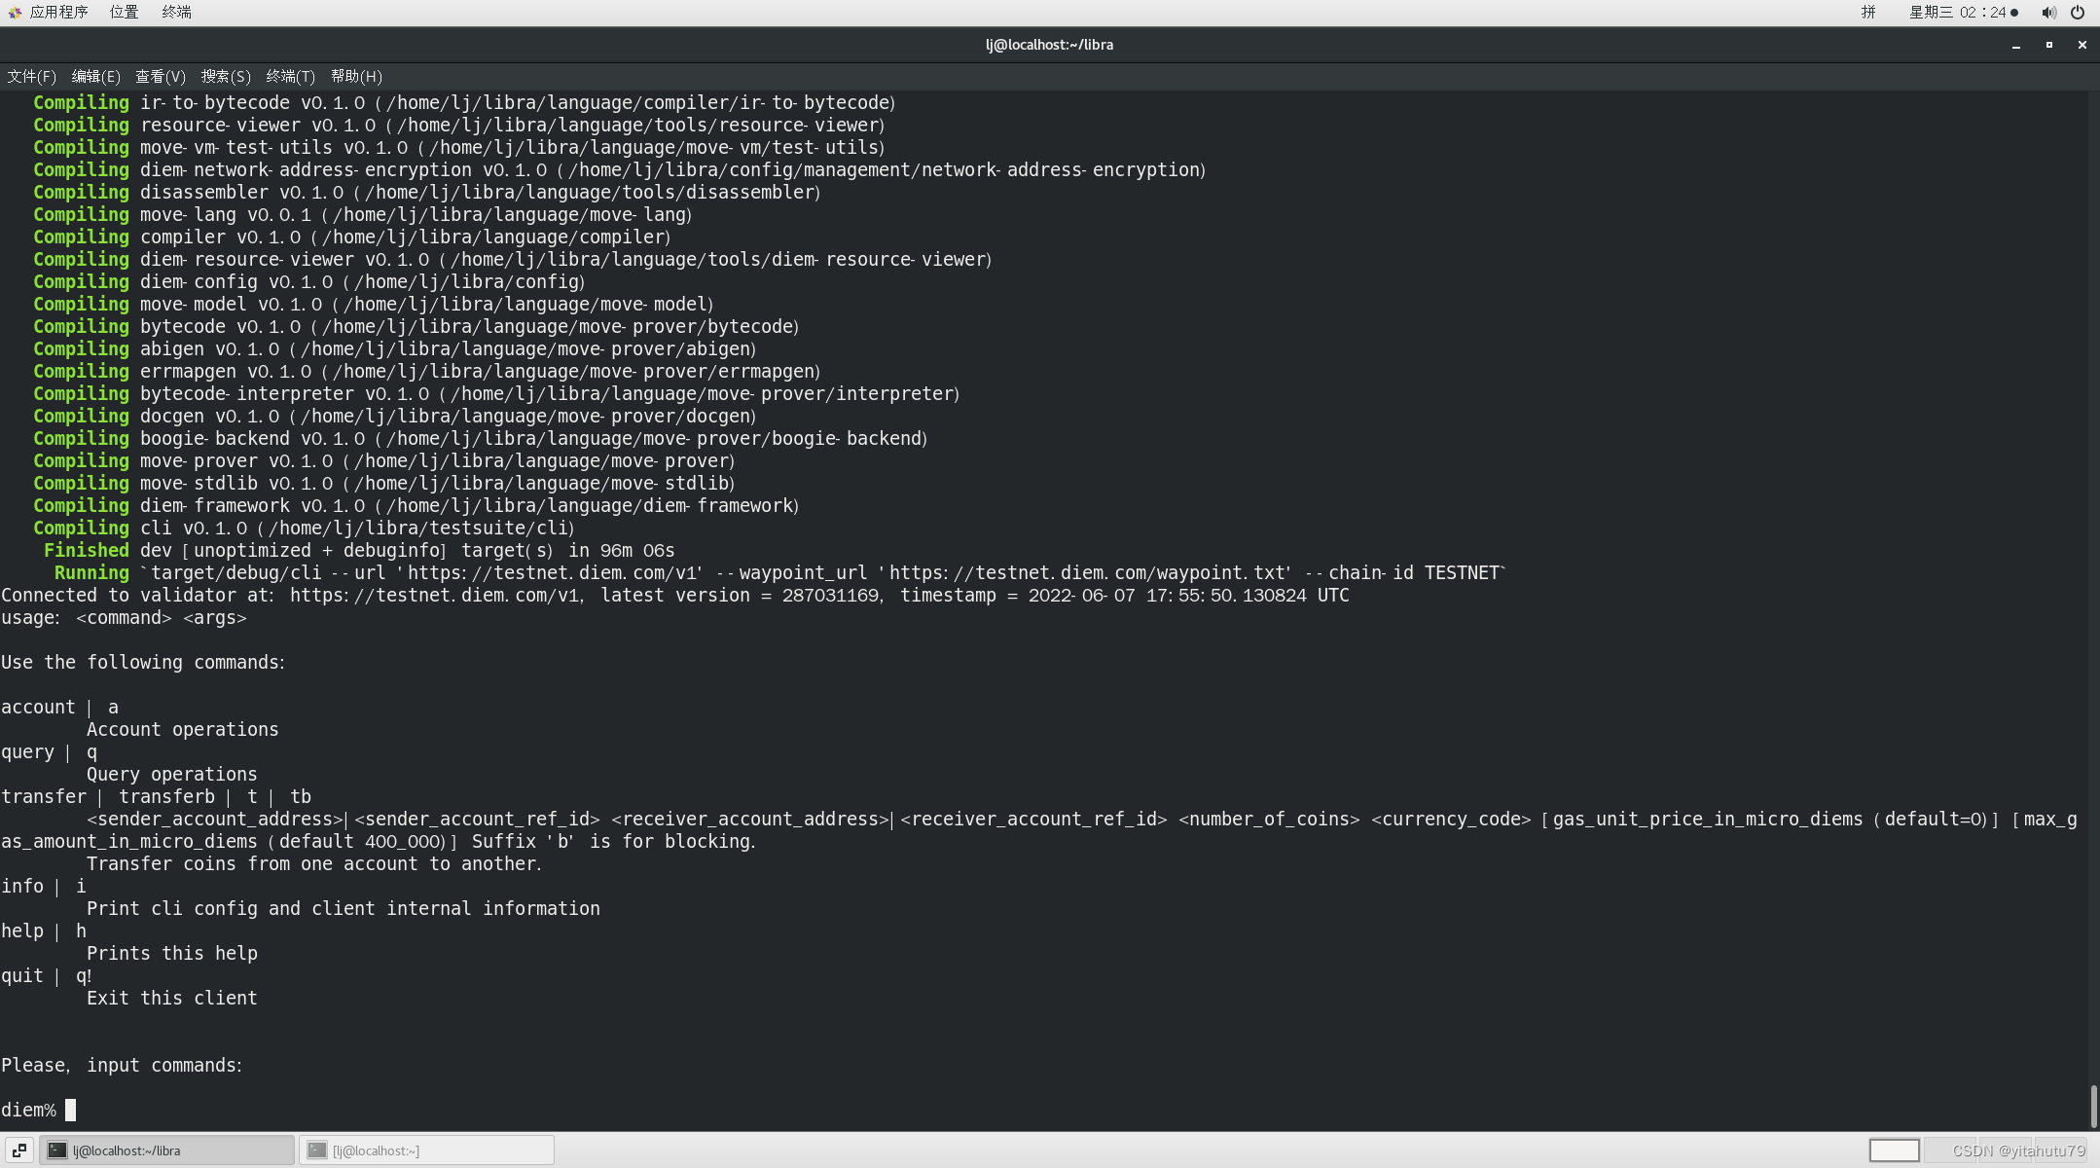Image resolution: width=2100 pixels, height=1168 pixels.
Task: Open the clock showing 星期三 02:24
Action: pos(1964,12)
